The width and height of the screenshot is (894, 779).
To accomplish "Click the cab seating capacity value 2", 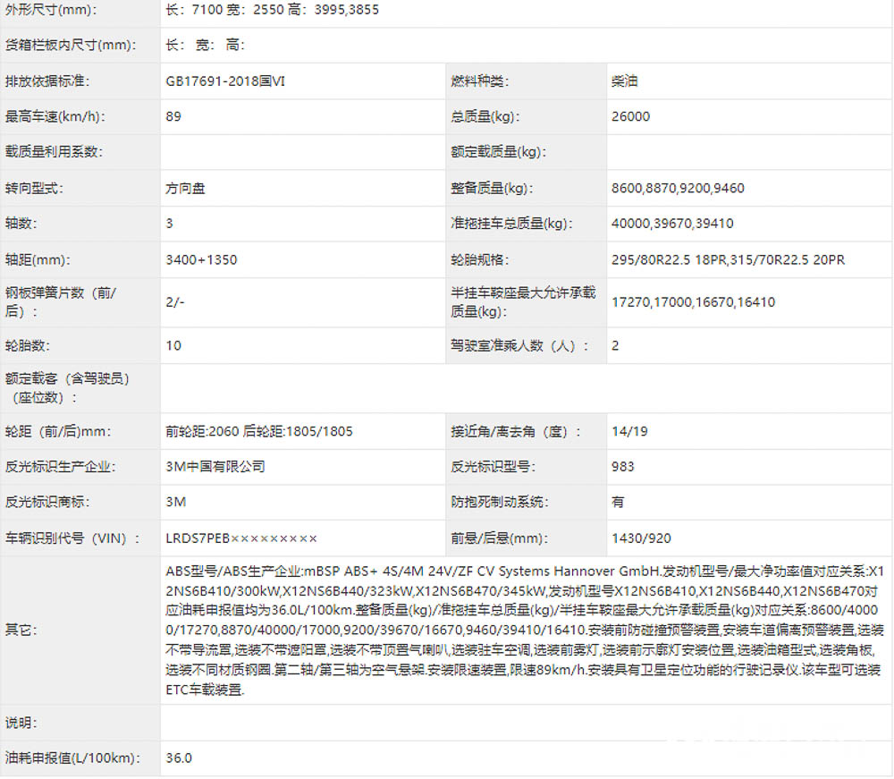I will click(615, 345).
